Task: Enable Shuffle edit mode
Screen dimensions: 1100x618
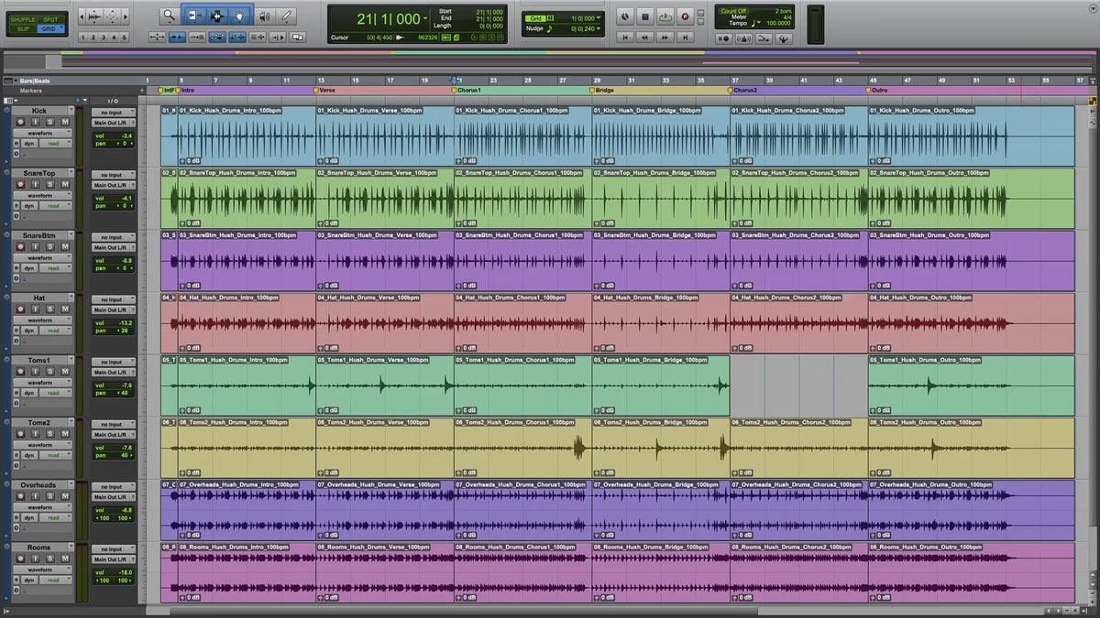Action: 23,18
